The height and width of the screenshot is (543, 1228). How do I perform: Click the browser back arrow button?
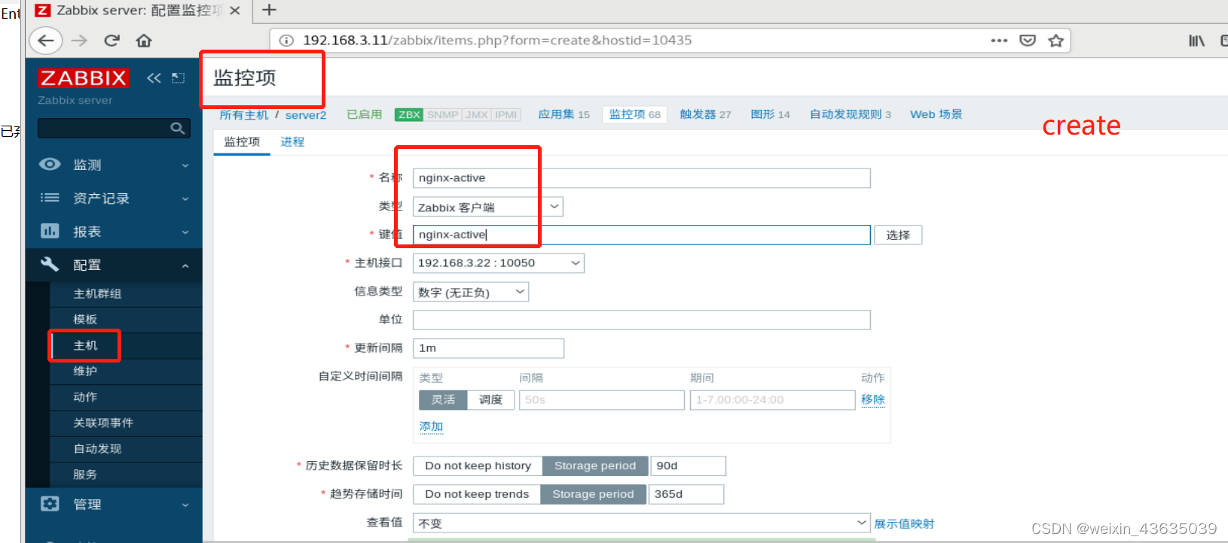(46, 41)
